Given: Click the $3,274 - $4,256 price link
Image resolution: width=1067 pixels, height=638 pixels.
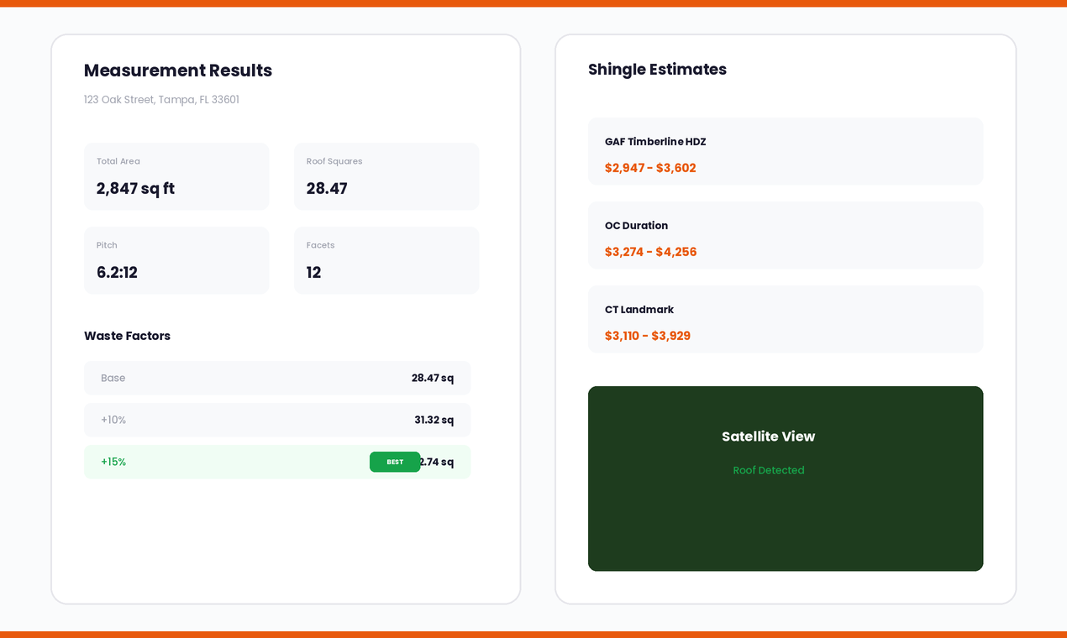Looking at the screenshot, I should (650, 252).
